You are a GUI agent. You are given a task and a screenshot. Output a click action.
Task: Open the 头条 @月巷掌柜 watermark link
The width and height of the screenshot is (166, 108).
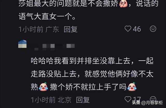coord(147,103)
